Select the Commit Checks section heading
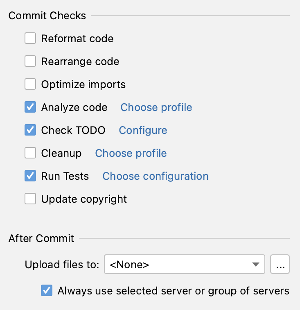This screenshot has width=300, height=310. tap(47, 16)
